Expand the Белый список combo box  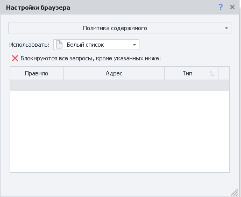96,45
